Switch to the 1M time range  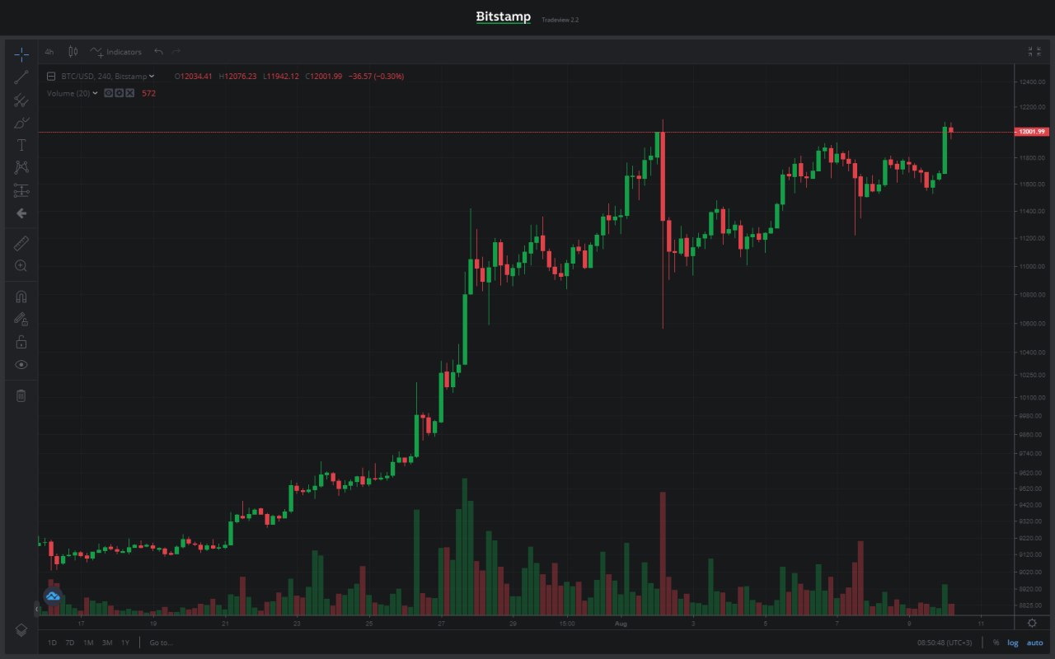88,643
